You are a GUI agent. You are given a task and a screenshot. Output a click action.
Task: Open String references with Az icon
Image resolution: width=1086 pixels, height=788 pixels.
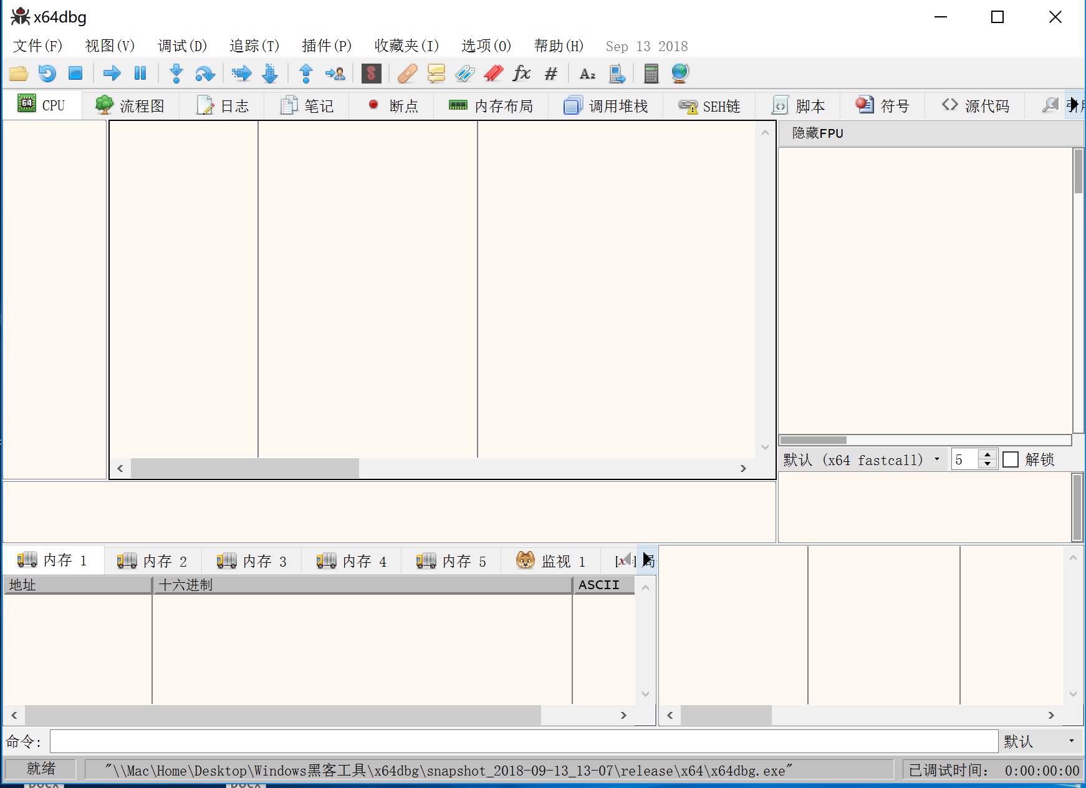click(587, 74)
